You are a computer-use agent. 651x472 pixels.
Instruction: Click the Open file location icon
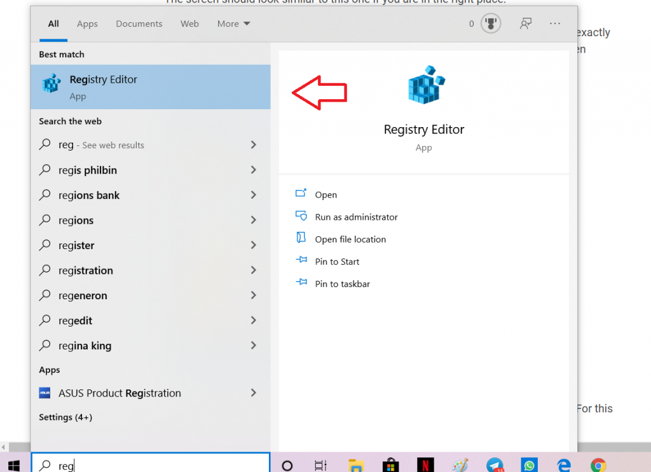(x=301, y=238)
